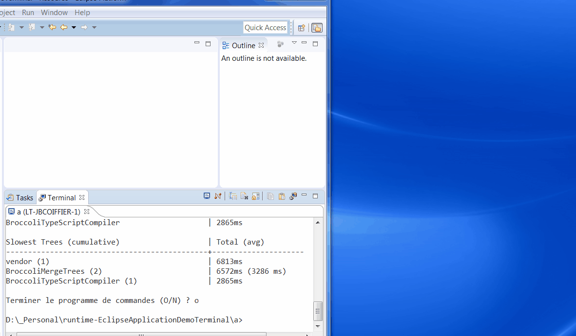Click the terminal scrollbar up arrow

[x=318, y=223]
